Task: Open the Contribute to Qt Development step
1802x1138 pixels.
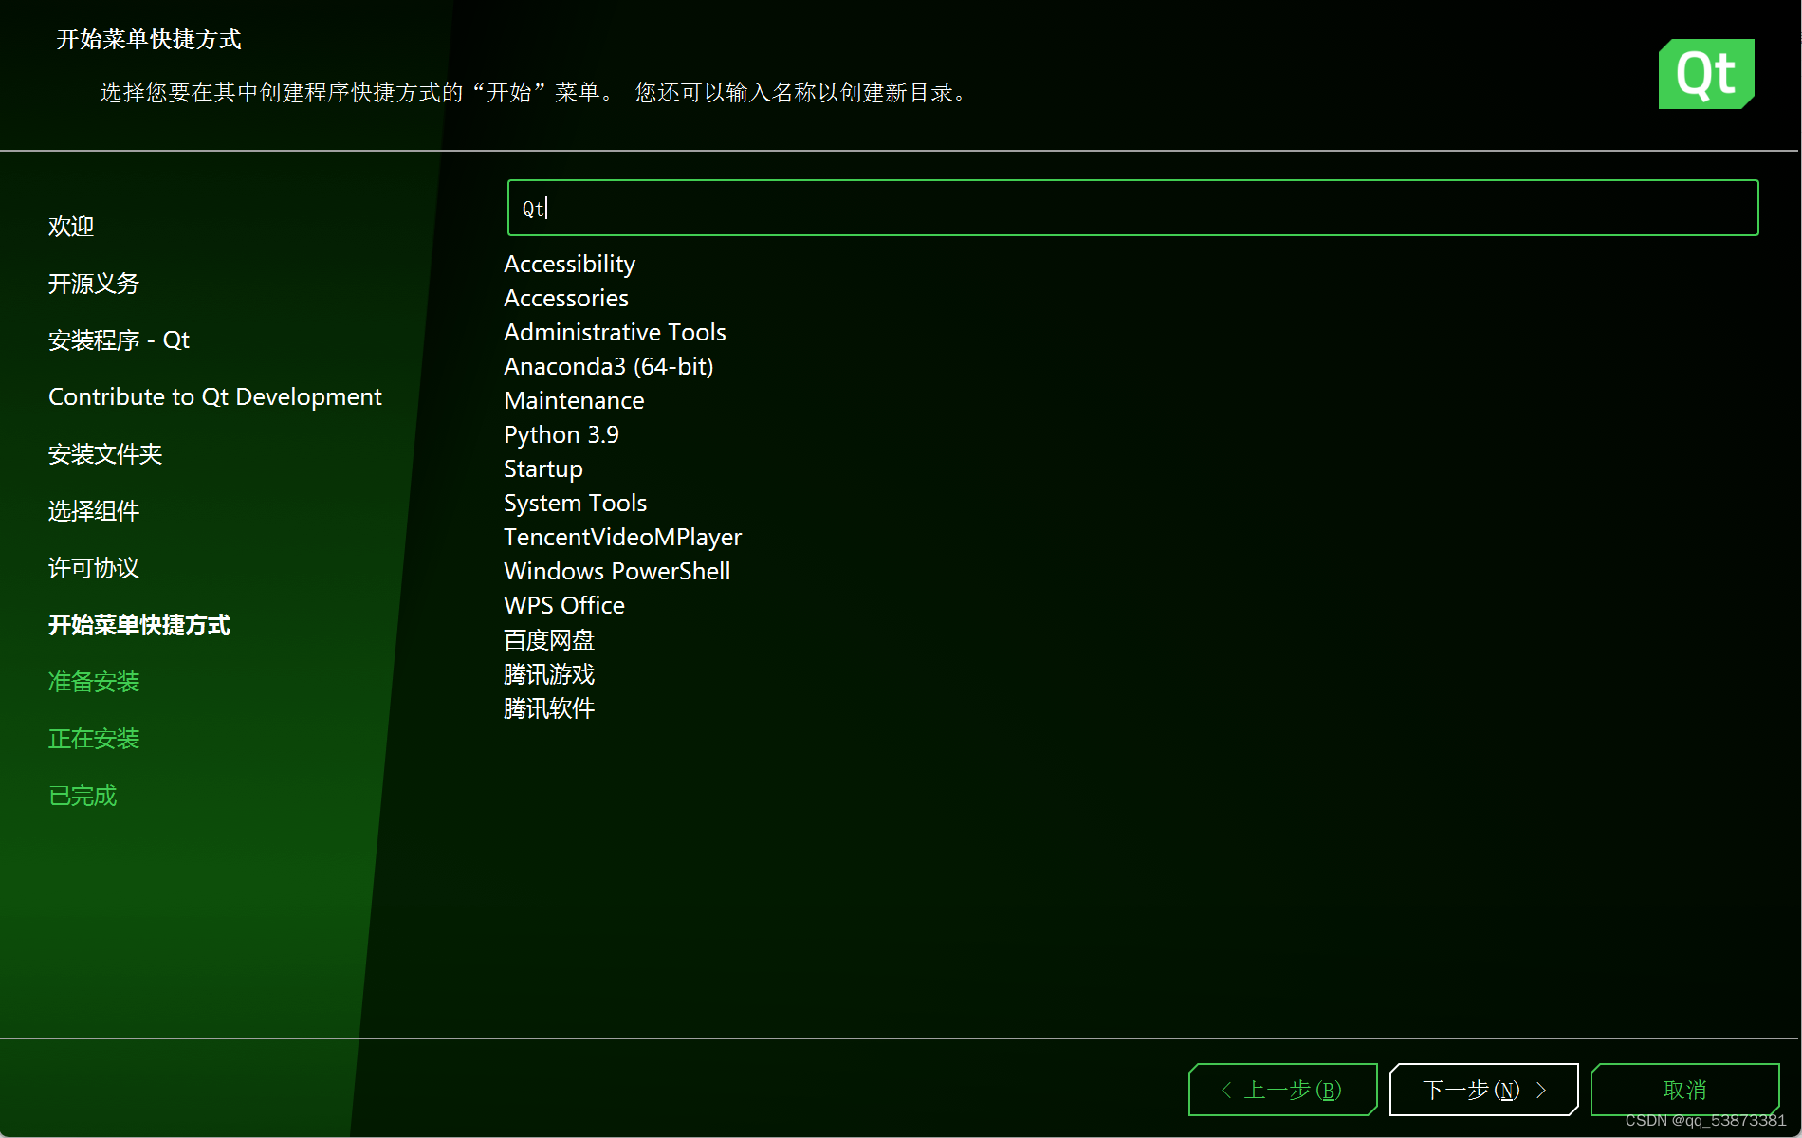Action: tap(214, 396)
